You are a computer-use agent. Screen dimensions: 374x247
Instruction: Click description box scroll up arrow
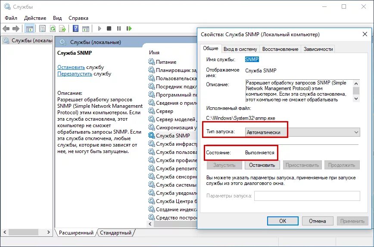(x=356, y=84)
